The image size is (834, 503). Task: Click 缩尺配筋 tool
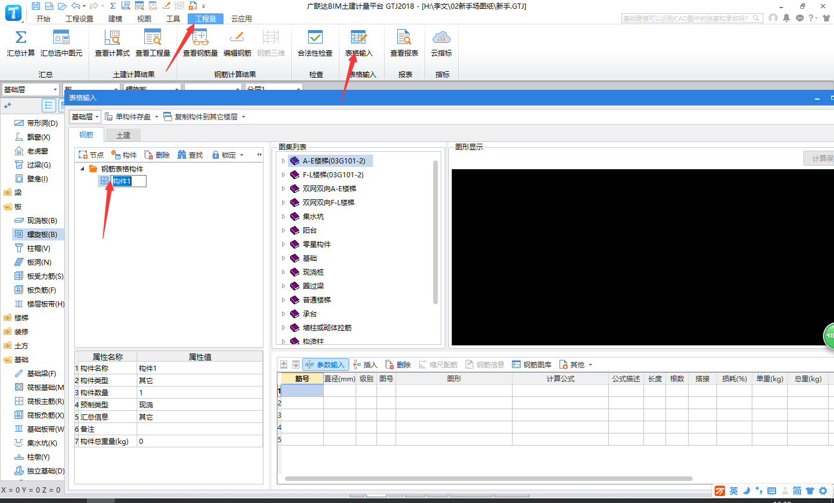pyautogui.click(x=438, y=365)
